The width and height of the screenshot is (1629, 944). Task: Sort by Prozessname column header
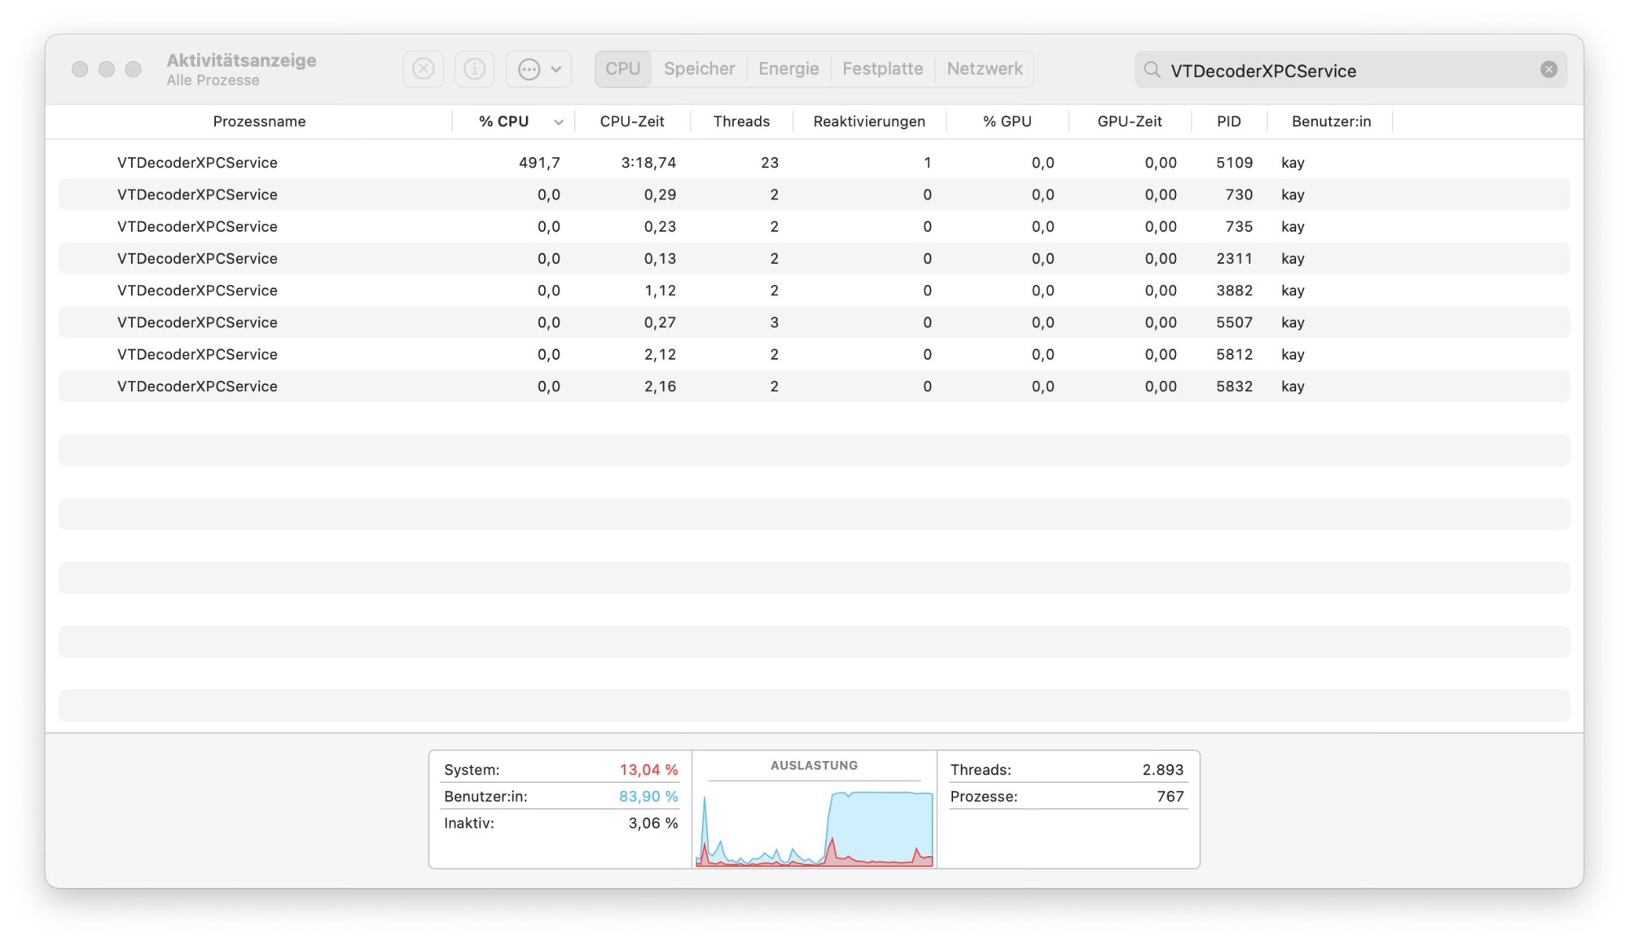click(259, 121)
